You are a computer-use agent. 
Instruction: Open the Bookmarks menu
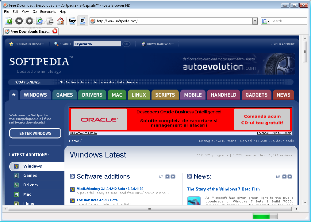point(48,12)
